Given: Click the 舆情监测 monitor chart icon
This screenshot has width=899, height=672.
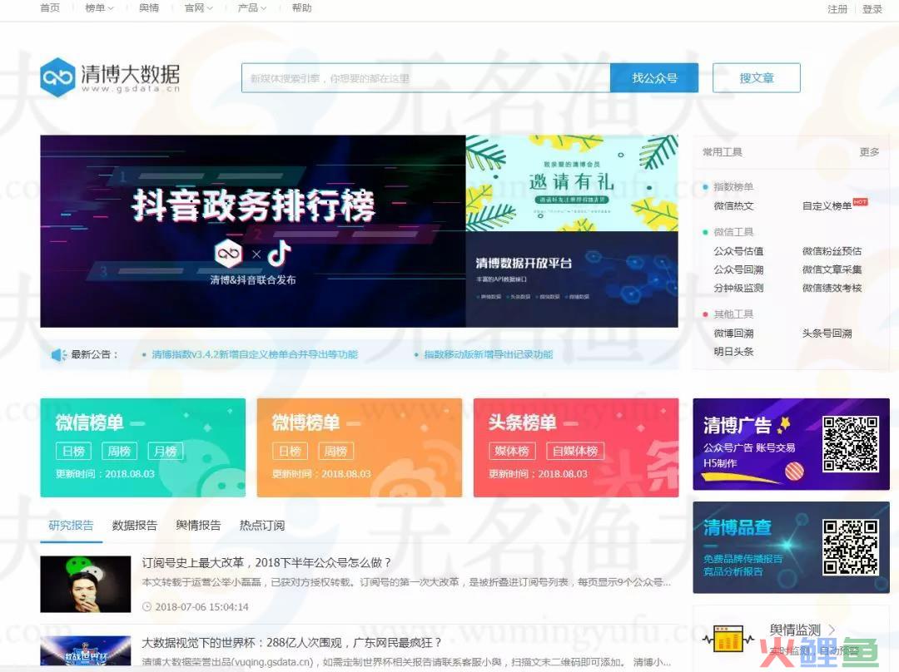Looking at the screenshot, I should click(x=728, y=638).
